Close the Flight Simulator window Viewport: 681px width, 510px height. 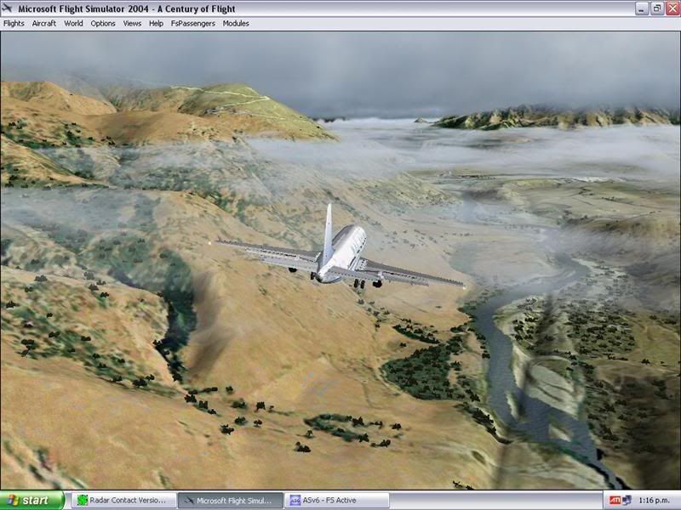[671, 8]
